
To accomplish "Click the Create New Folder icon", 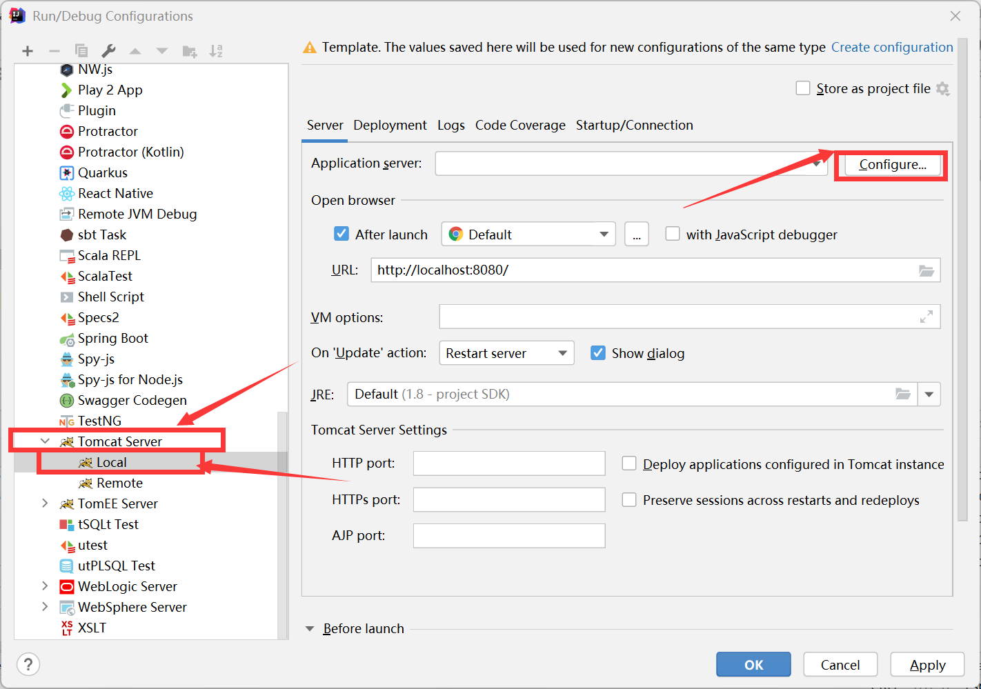I will 189,51.
